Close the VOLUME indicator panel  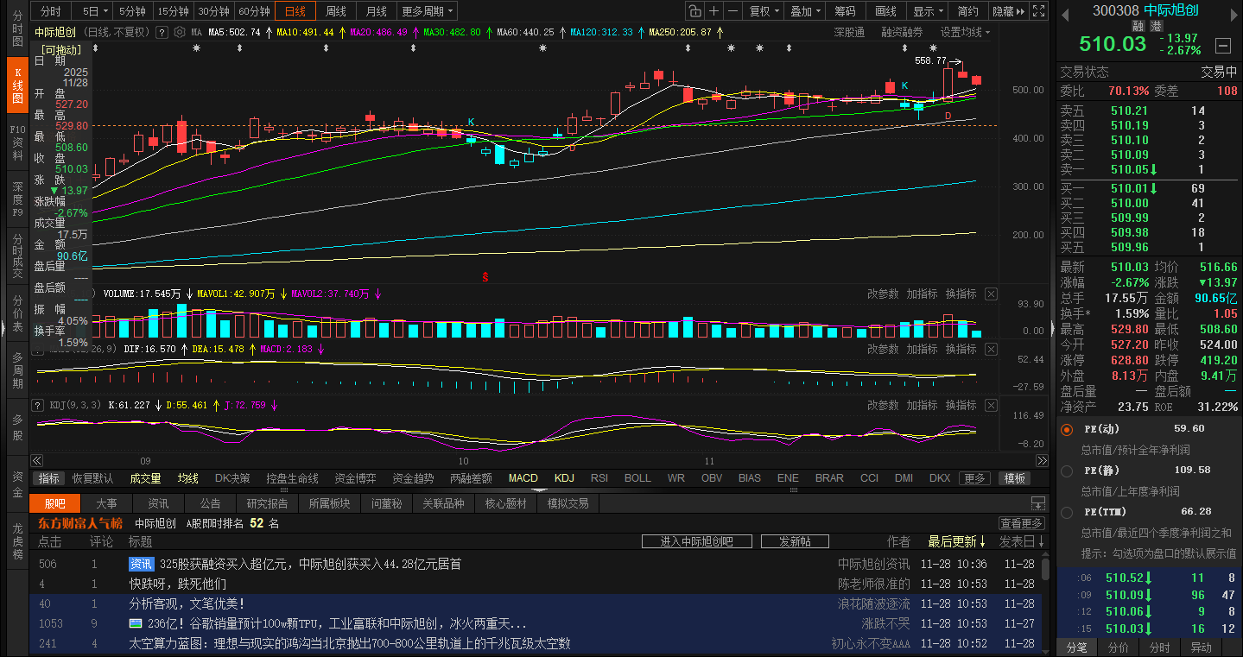991,294
